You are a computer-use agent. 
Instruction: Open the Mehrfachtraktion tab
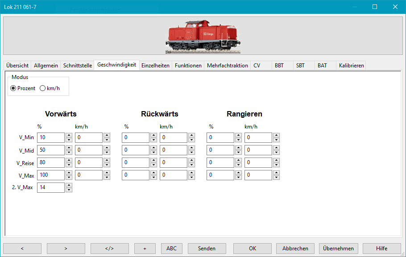tap(227, 66)
